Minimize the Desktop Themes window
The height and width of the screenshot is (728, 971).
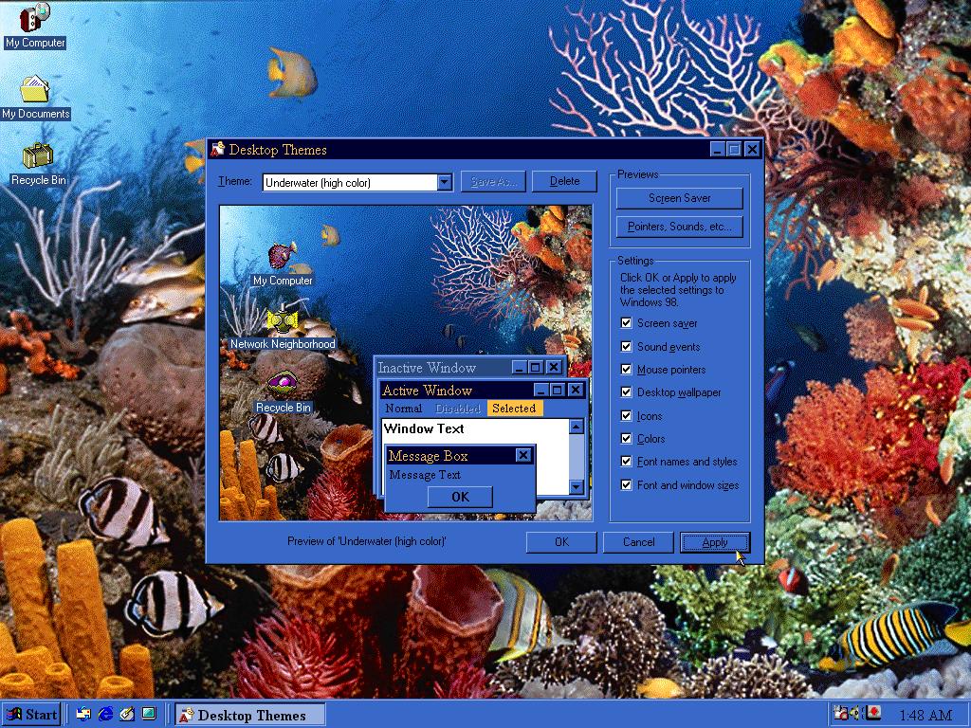[717, 149]
